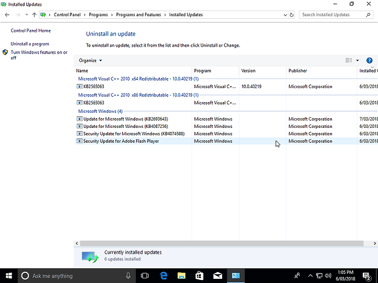Click the horizontal scrollbar thumb
This screenshot has width=378, height=283.
pos(222,244)
